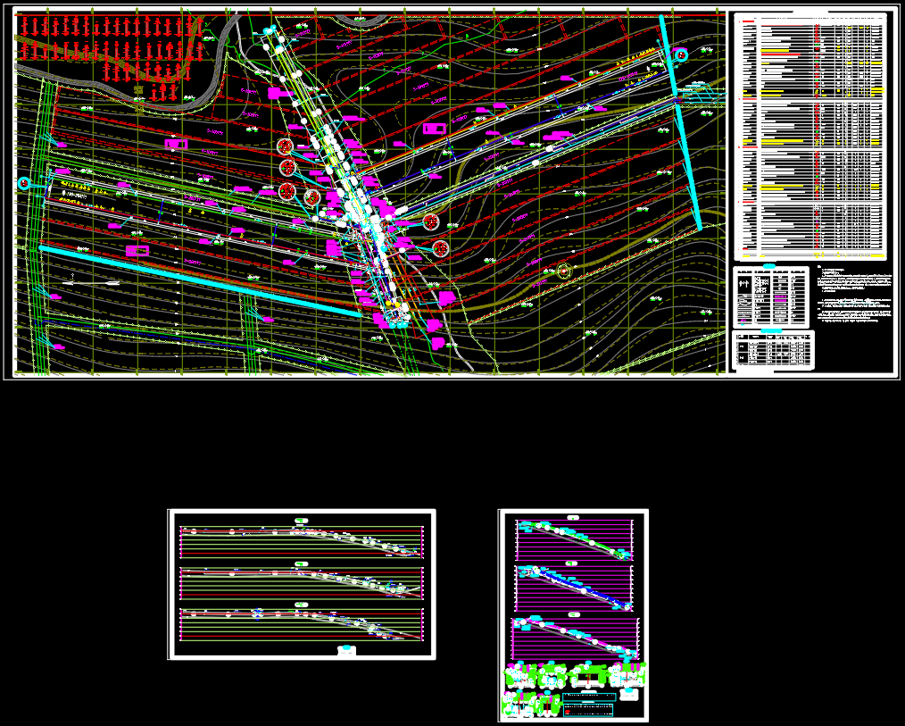
Task: Select the magenta-line profile in right detail sheet
Action: (x=576, y=638)
